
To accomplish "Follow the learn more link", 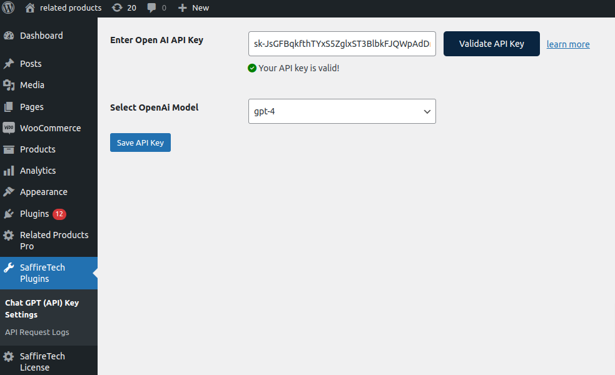I will (x=568, y=44).
